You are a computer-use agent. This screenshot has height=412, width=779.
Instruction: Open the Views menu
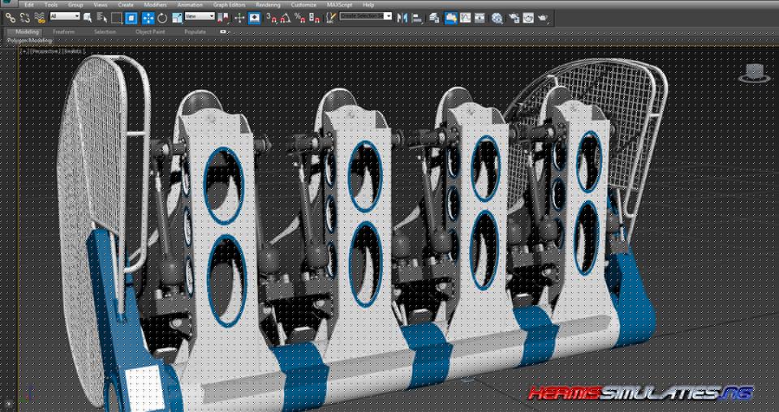[x=101, y=5]
